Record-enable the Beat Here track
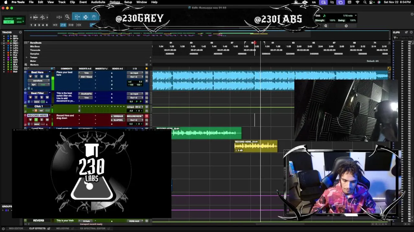This screenshot has width=414, height=232. tap(30, 76)
